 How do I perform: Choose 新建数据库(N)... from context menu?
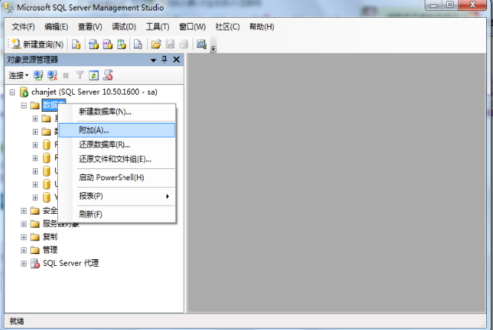point(117,112)
